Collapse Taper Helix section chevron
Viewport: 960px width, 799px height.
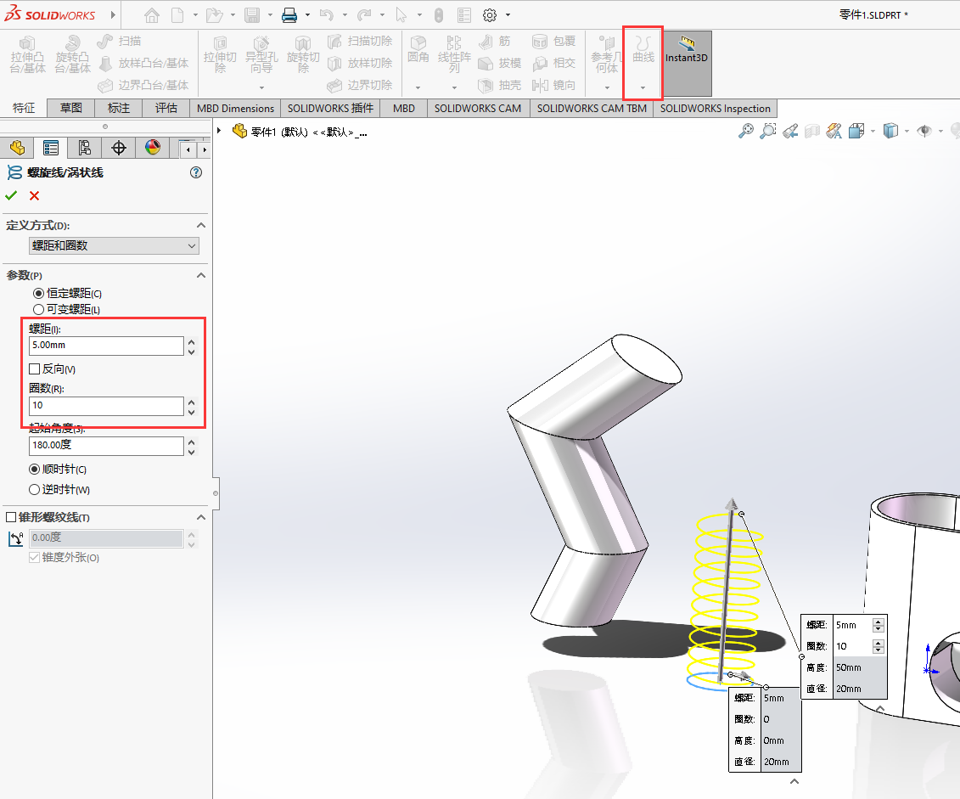201,517
